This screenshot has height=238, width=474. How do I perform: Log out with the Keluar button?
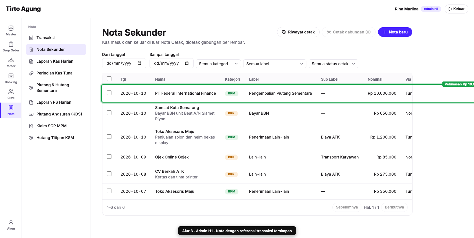(x=457, y=9)
